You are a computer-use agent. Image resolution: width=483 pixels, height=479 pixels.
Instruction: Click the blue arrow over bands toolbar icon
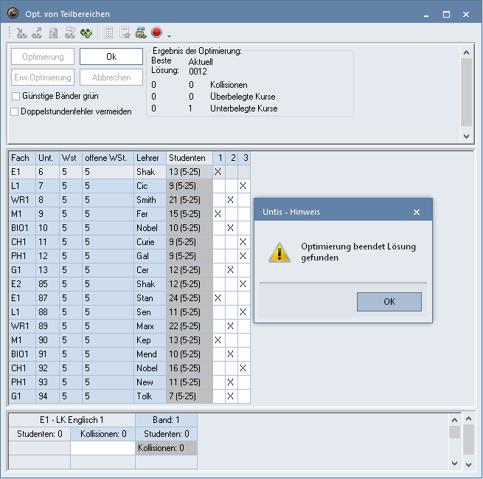pos(141,32)
